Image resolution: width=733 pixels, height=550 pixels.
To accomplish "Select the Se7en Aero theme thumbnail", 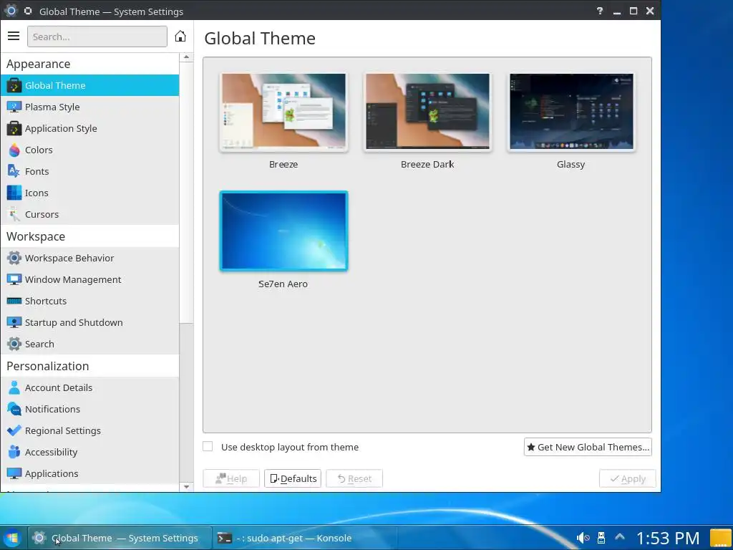I will pyautogui.click(x=283, y=231).
